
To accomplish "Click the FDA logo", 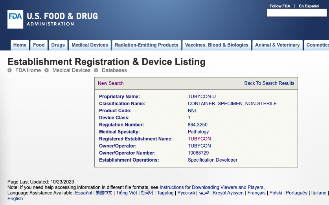I will 15,19.
